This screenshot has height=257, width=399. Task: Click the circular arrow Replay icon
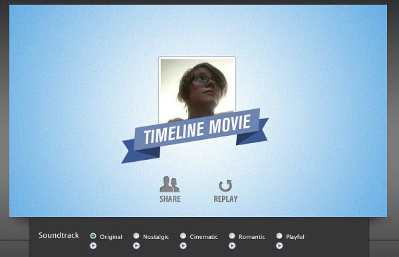click(225, 186)
